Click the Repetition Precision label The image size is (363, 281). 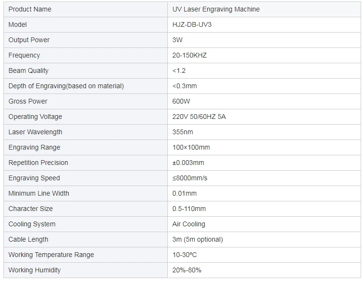coord(38,163)
